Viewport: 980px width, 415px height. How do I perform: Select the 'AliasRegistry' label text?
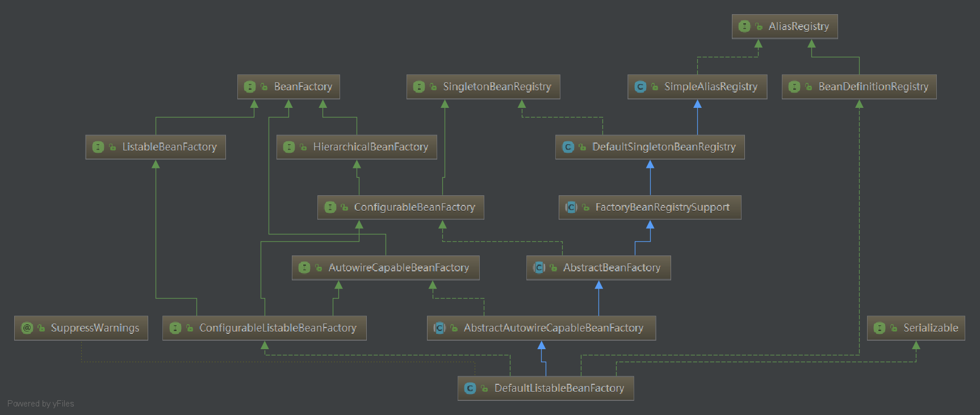pyautogui.click(x=799, y=26)
